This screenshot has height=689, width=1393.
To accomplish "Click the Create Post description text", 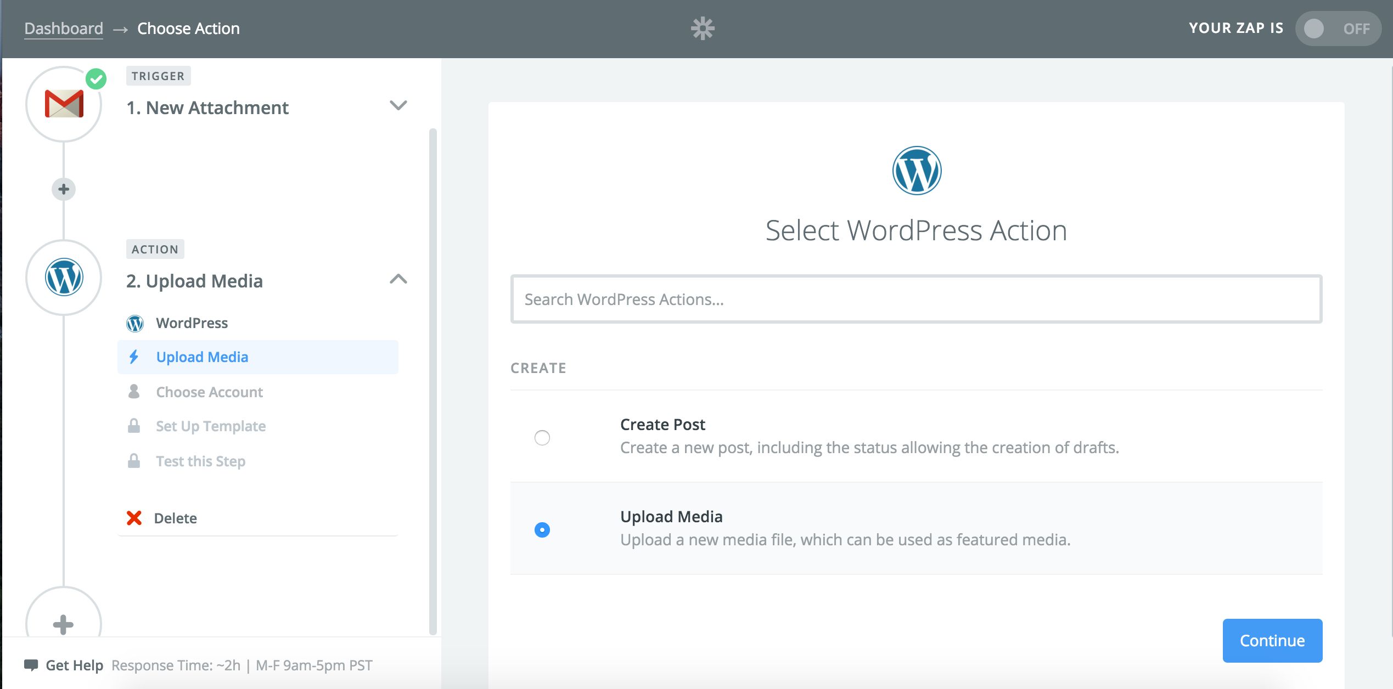I will click(869, 448).
